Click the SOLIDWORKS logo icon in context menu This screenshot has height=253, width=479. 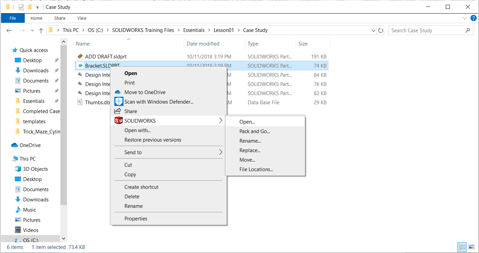click(x=118, y=121)
